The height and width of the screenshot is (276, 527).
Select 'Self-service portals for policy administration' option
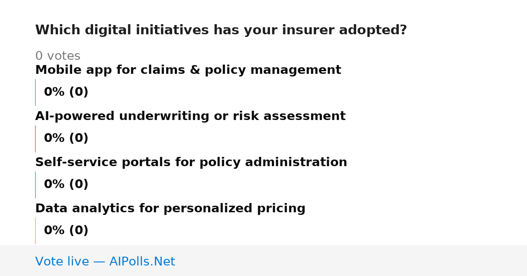pos(191,163)
